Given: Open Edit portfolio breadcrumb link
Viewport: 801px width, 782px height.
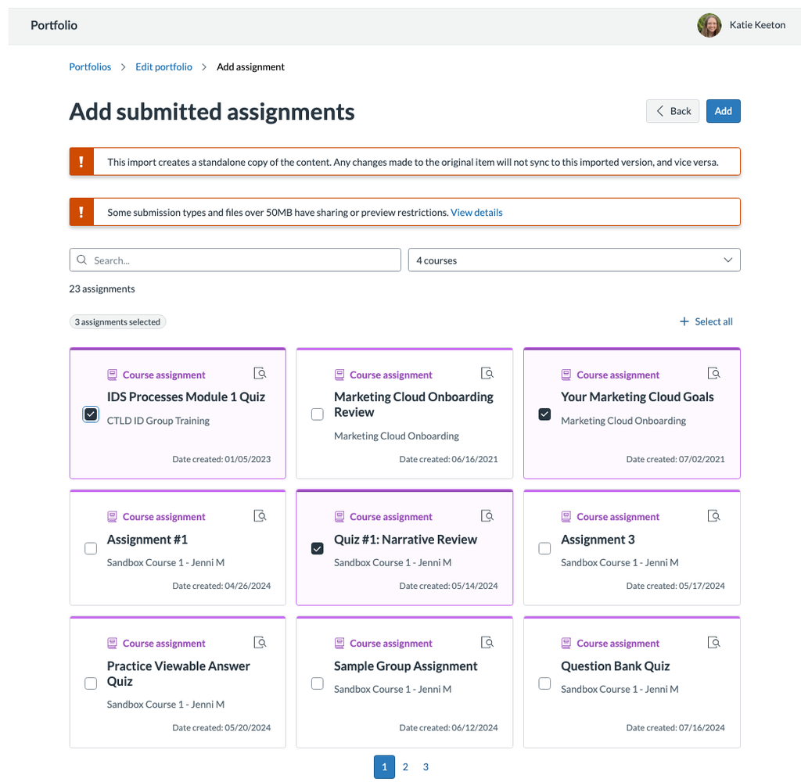Looking at the screenshot, I should 164,67.
